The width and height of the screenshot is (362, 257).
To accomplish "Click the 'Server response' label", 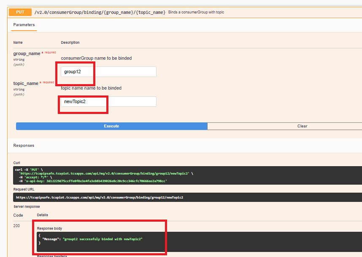I will [x=27, y=207].
